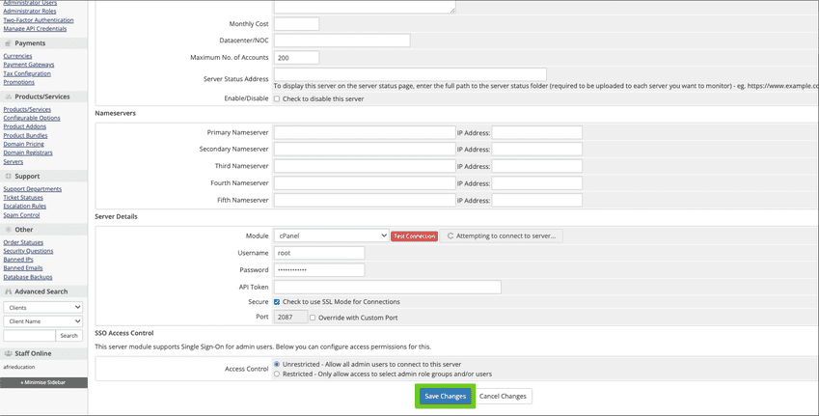
Task: Open the Client Name search field dropdown
Action: click(x=42, y=321)
